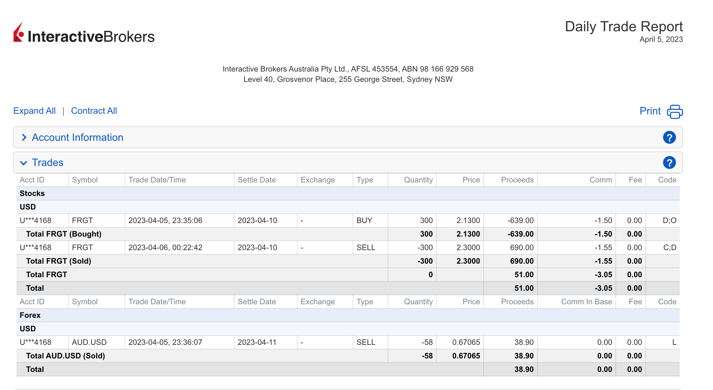This screenshot has height=390, width=713.
Task: Select the FRGT SELL trade row
Action: (348, 248)
